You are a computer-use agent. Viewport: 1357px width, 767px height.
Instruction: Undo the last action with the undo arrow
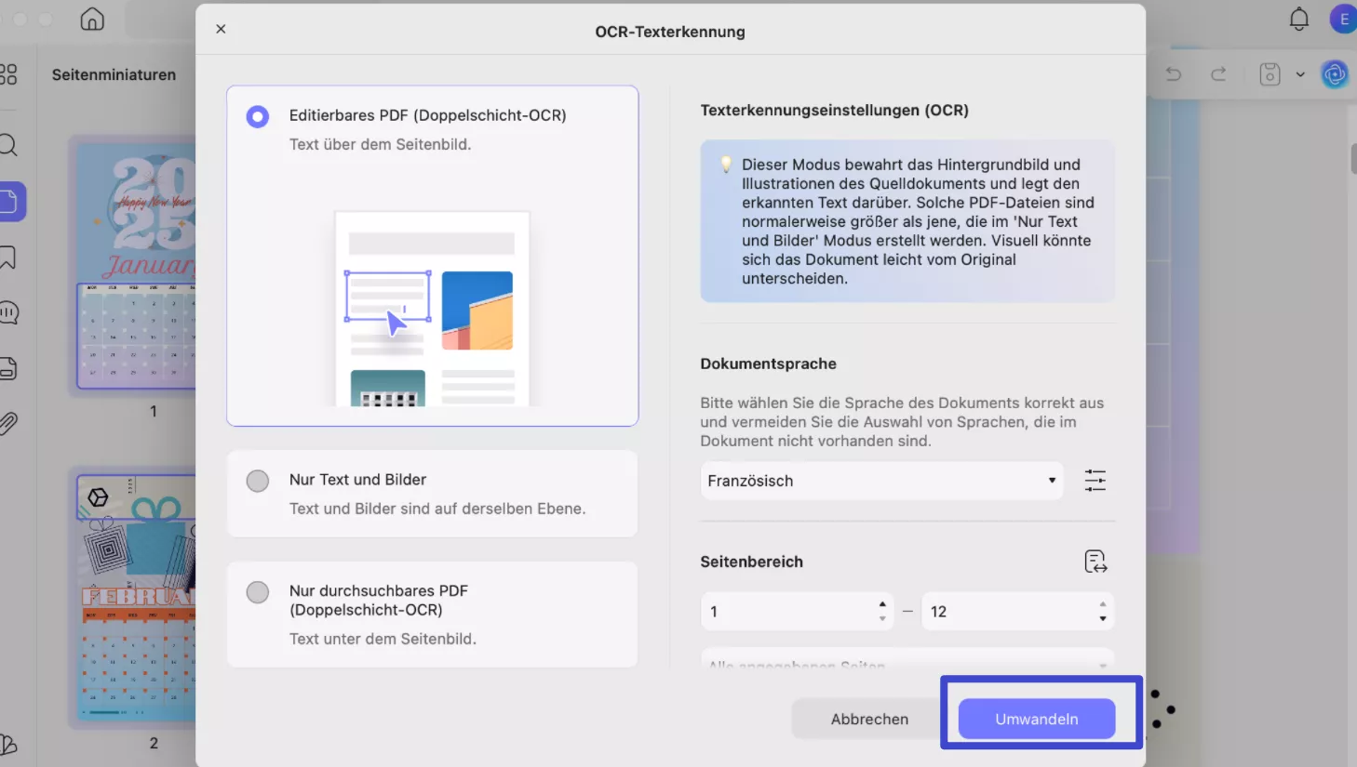coord(1174,74)
